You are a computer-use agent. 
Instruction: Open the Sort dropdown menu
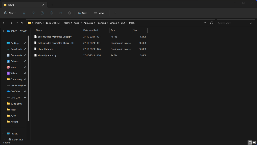tap(83, 13)
